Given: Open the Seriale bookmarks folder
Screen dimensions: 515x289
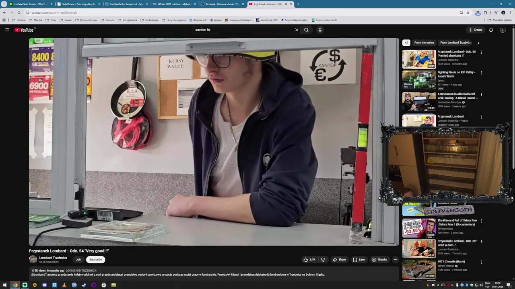Looking at the screenshot, I should pos(66,20).
